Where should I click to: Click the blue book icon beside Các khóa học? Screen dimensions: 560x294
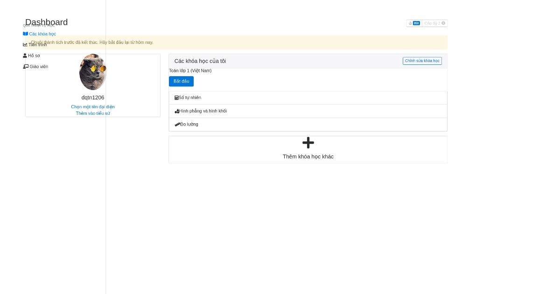[x=26, y=34]
